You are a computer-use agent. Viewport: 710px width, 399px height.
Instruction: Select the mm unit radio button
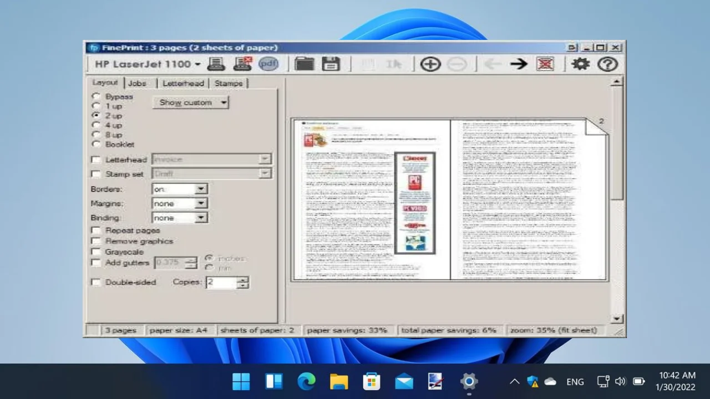coord(209,268)
